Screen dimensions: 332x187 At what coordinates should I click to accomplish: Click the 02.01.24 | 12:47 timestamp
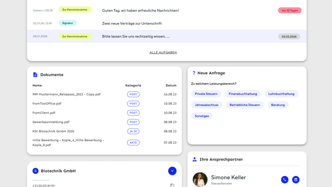[43, 23]
